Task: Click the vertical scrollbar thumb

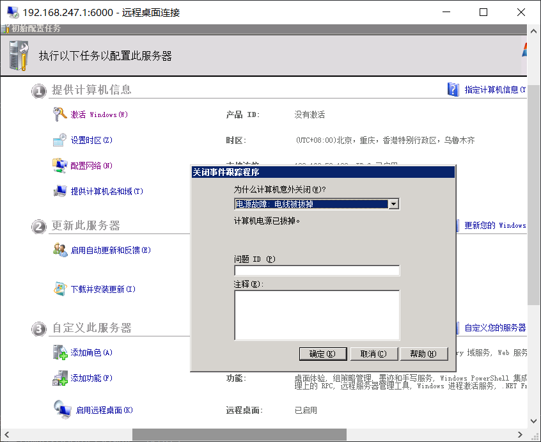Action: [534, 195]
